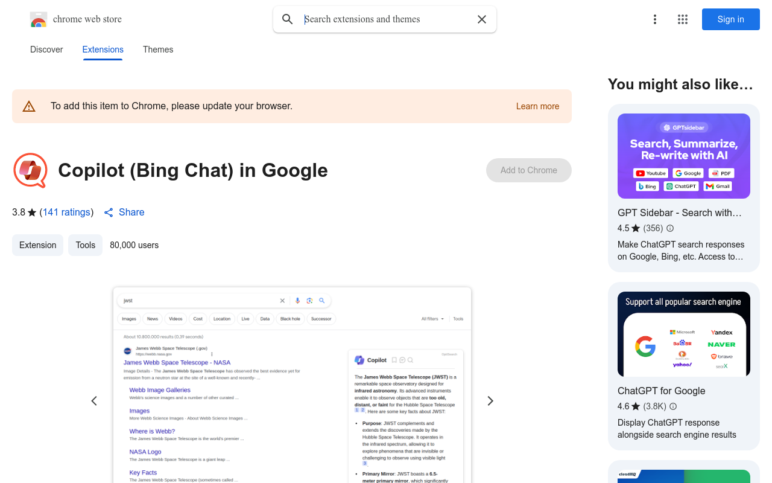This screenshot has height=483, width=772.
Task: Click the disabled Add to Chrome button
Action: [529, 170]
